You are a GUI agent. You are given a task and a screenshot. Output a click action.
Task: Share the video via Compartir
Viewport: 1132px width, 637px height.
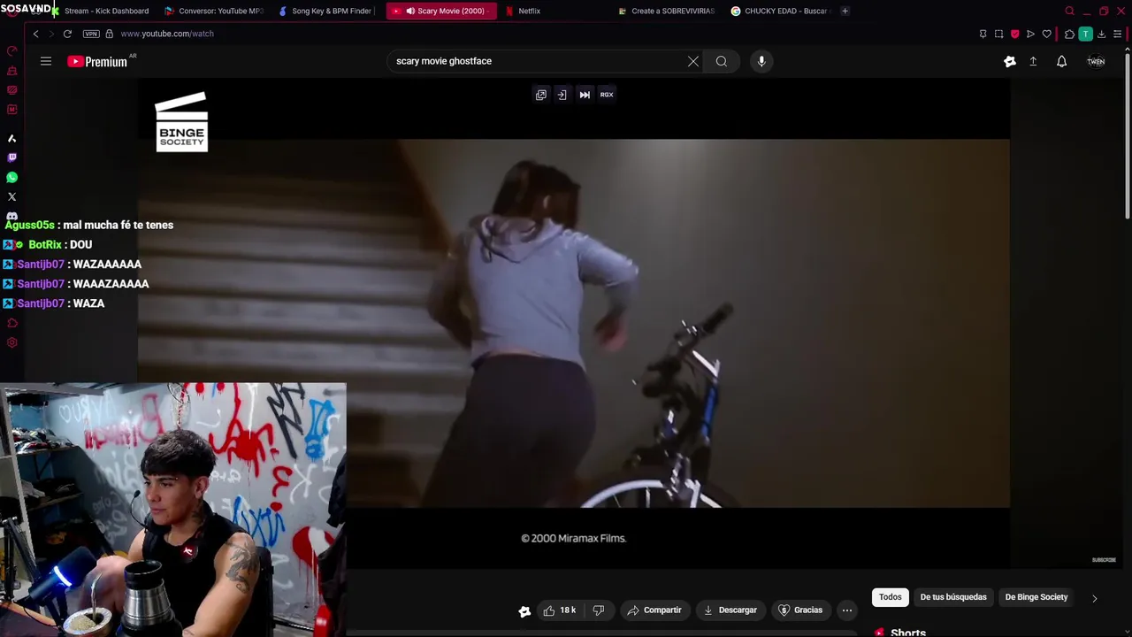pyautogui.click(x=654, y=610)
